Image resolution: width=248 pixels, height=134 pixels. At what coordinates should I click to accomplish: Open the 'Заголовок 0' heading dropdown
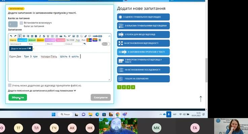pos(18,44)
